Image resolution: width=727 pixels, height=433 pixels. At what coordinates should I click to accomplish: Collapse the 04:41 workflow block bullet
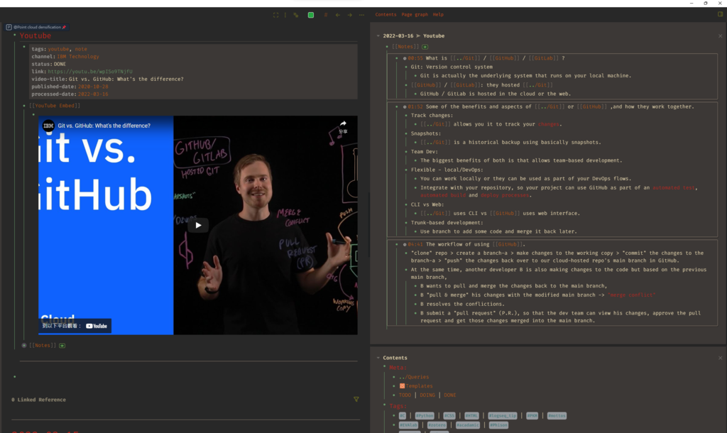(x=396, y=244)
